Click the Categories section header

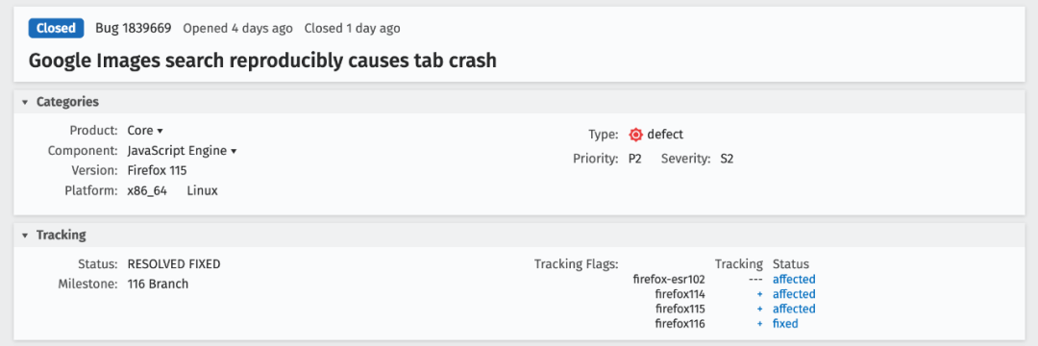click(x=519, y=102)
